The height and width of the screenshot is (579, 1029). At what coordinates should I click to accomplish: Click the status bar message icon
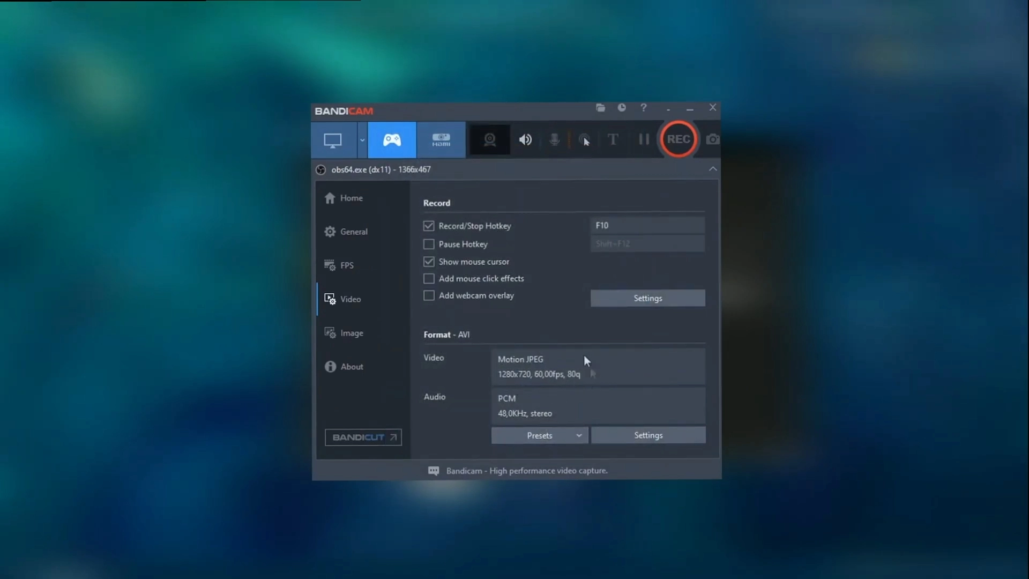coord(434,471)
